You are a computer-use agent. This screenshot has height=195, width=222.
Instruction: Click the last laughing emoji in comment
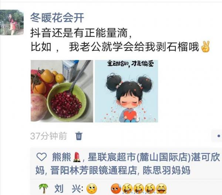161,189
